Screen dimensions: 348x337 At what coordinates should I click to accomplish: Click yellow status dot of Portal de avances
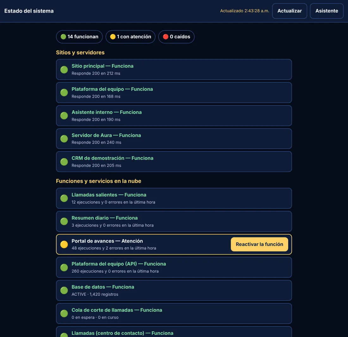click(64, 245)
